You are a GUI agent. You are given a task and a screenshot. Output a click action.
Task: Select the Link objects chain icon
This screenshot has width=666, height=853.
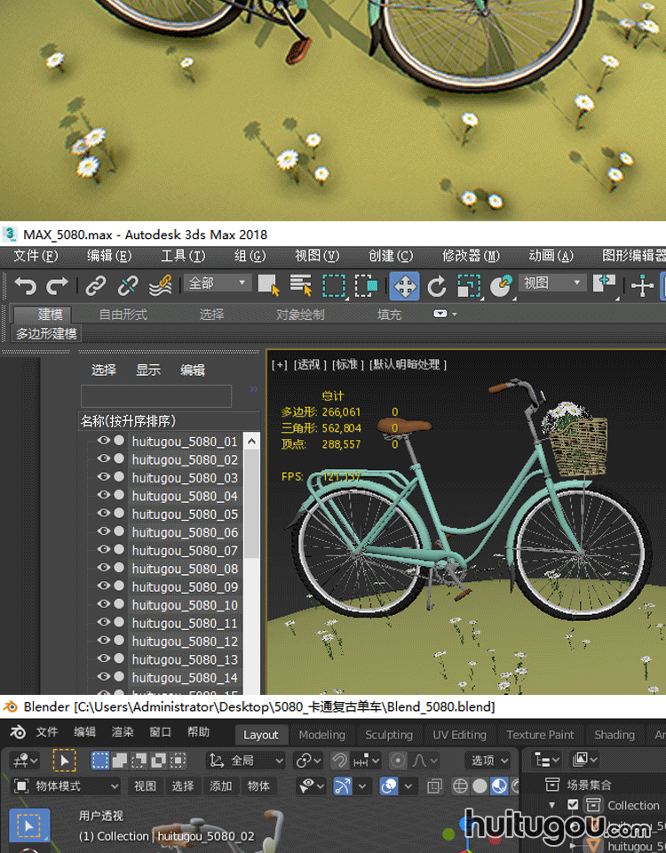[95, 285]
